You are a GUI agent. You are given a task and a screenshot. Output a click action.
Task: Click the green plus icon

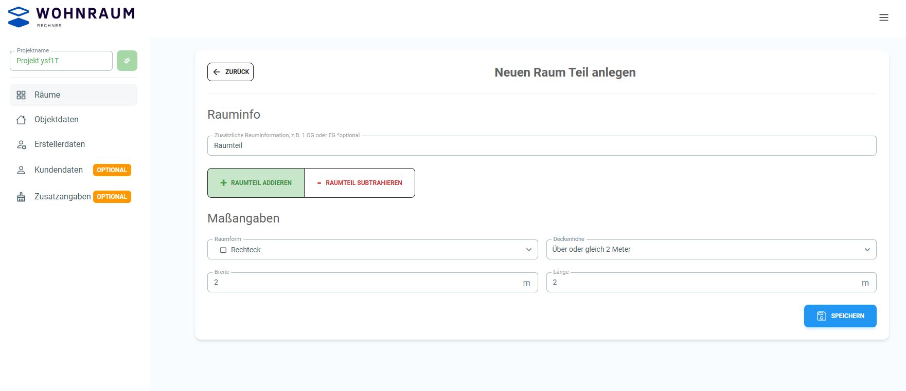(x=223, y=183)
